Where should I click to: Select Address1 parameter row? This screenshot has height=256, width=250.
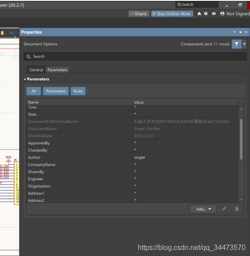tap(133, 193)
